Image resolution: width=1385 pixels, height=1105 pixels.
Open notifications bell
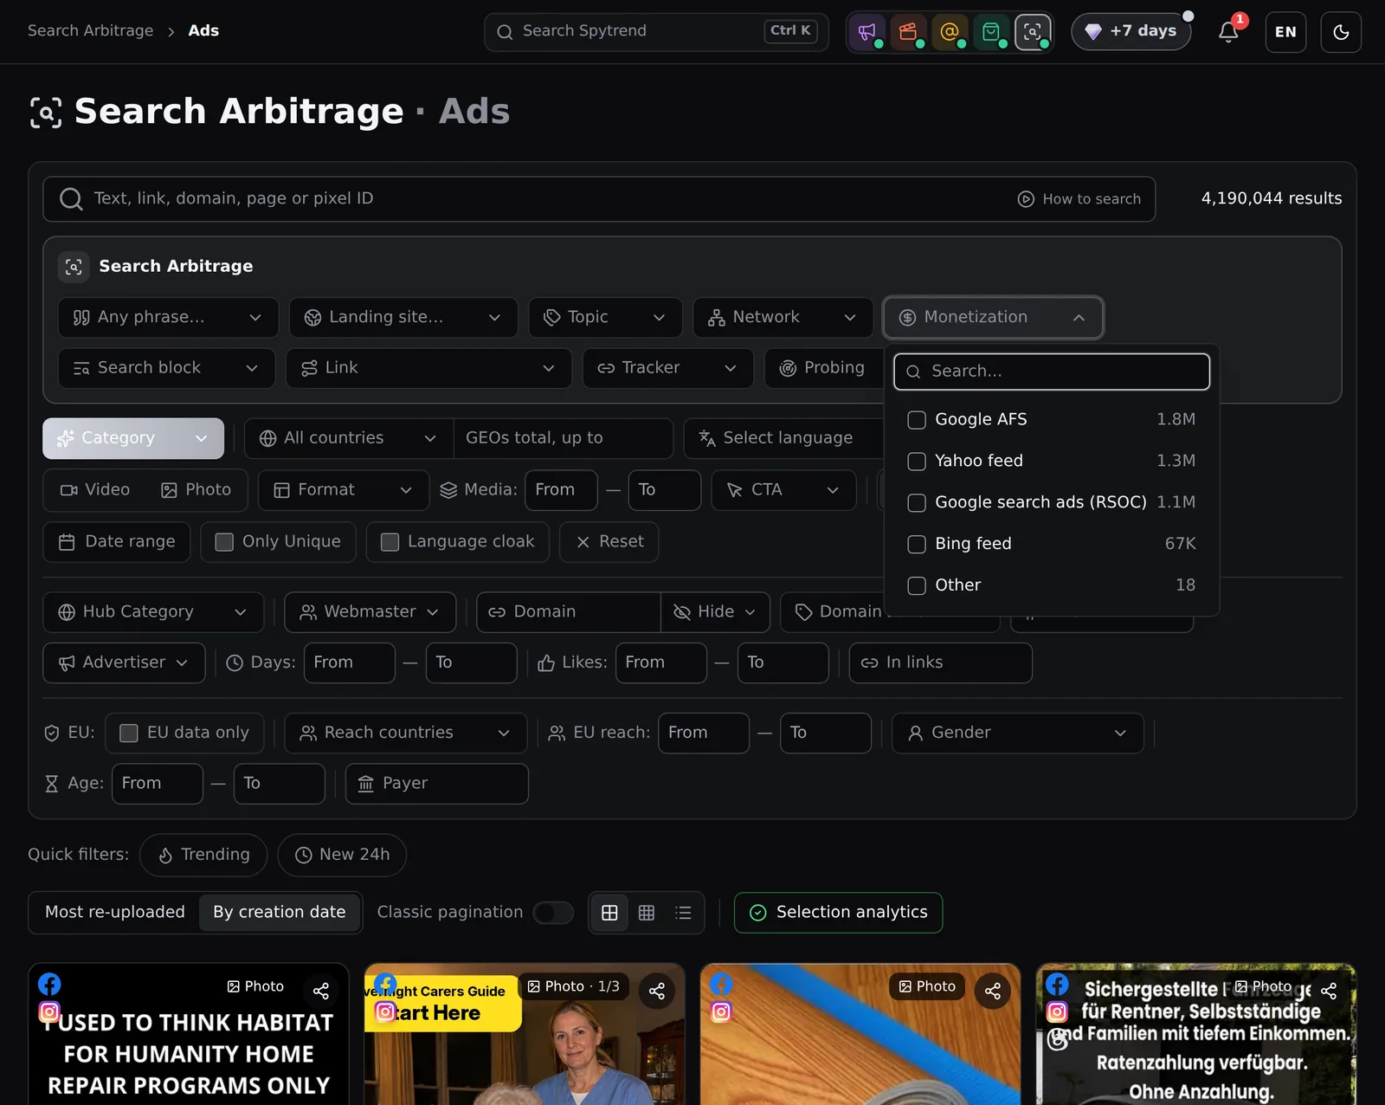1228,32
